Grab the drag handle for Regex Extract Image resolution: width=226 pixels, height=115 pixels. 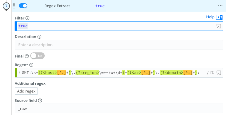click(14, 6)
